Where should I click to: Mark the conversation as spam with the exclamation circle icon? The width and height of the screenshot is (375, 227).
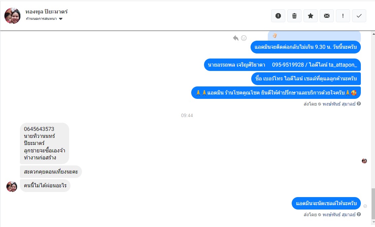click(x=278, y=16)
